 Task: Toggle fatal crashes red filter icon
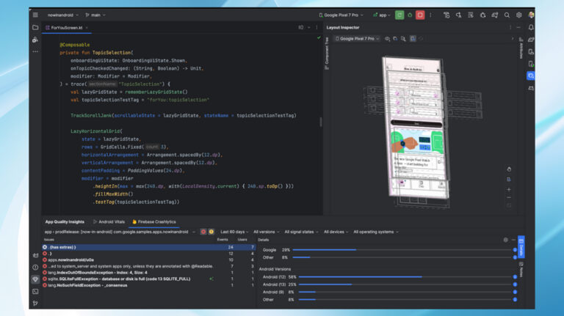click(x=203, y=232)
